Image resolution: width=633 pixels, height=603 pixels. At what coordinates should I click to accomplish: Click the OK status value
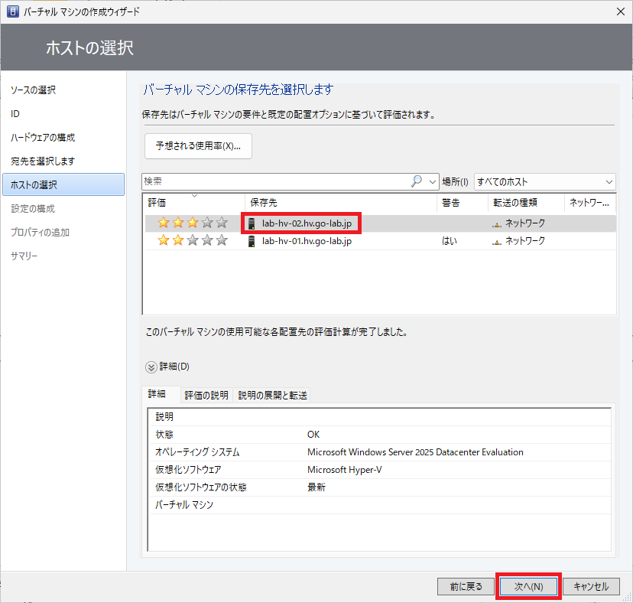point(313,435)
